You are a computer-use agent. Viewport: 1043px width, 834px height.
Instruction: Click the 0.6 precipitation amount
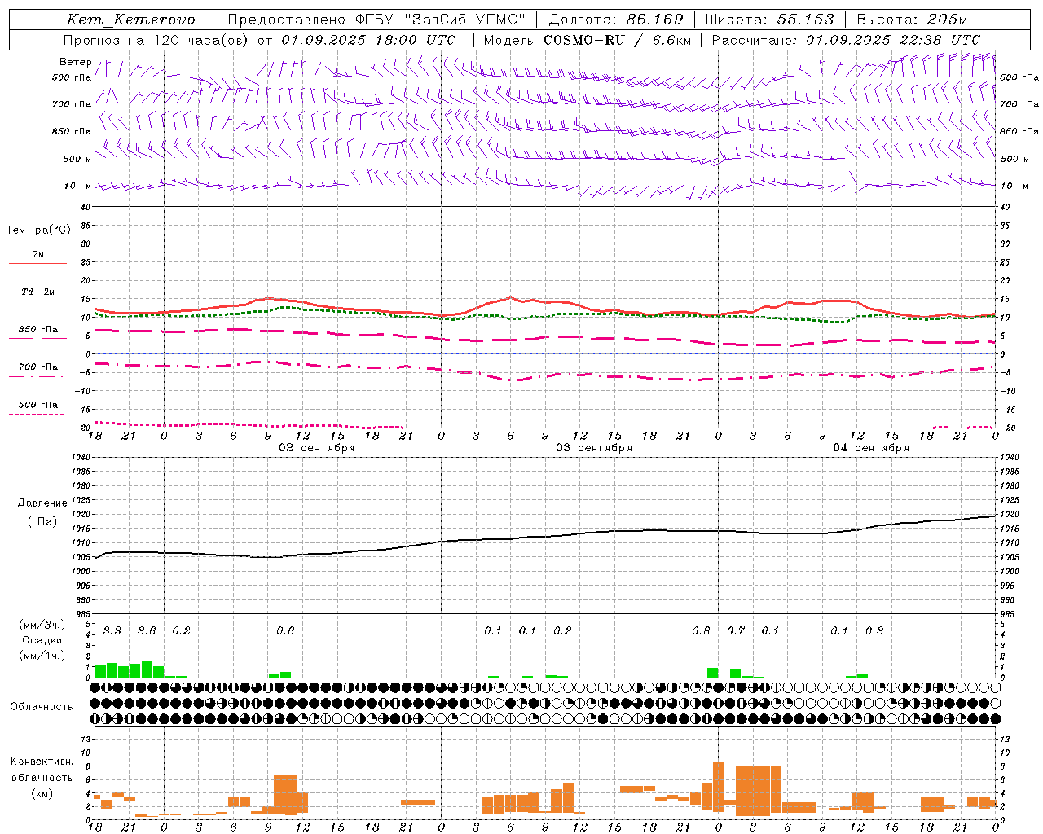click(x=285, y=631)
